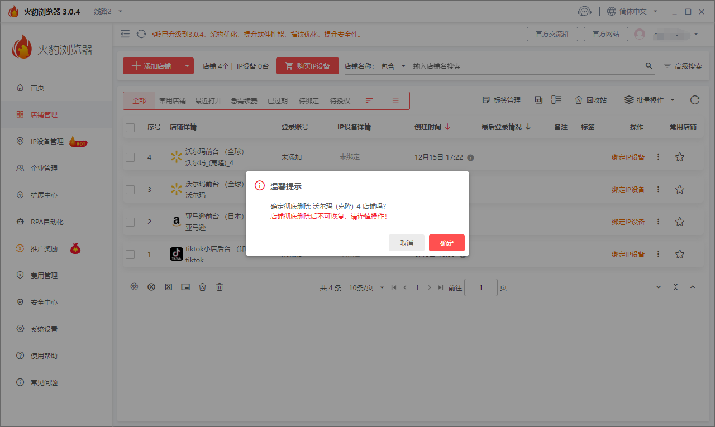Screen dimensions: 715x427
Task: Click the reload icon beside 批量操作
Action: coord(694,100)
